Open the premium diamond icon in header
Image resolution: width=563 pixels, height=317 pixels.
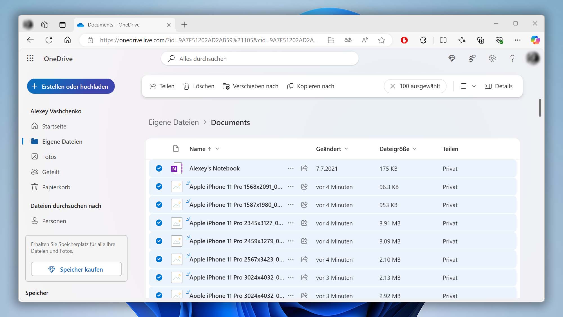tap(452, 58)
